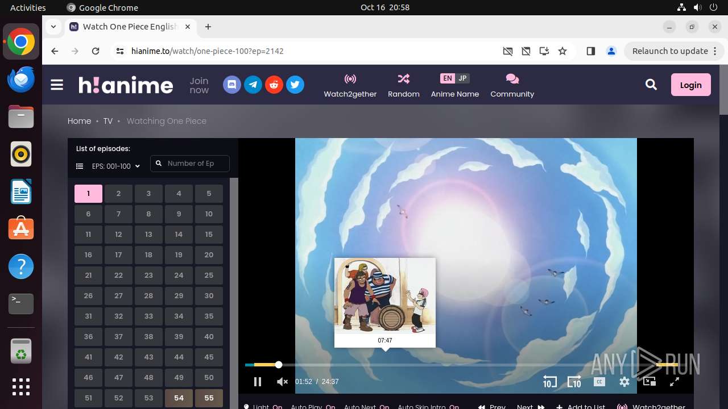
Task: Add to List below player
Action: point(581,406)
